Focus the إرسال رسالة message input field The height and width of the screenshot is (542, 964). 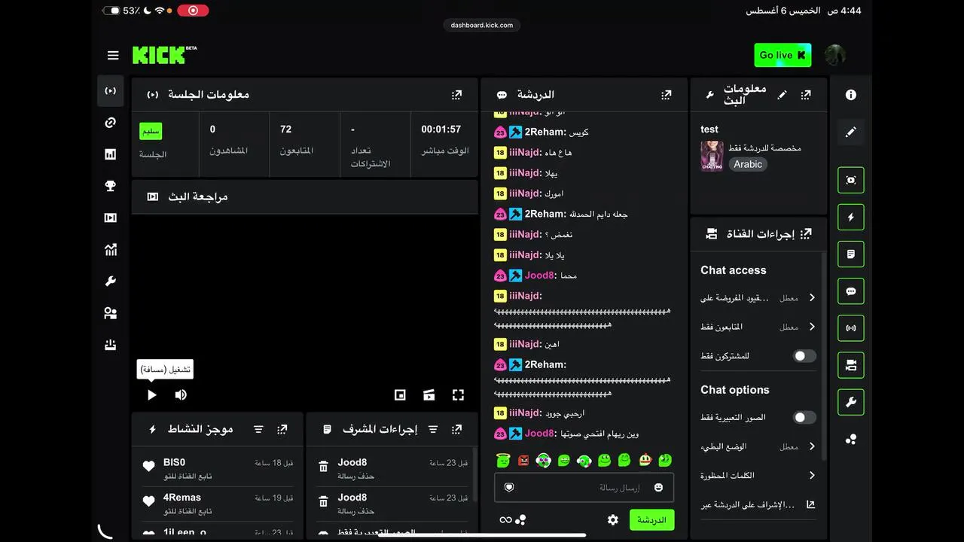(584, 488)
